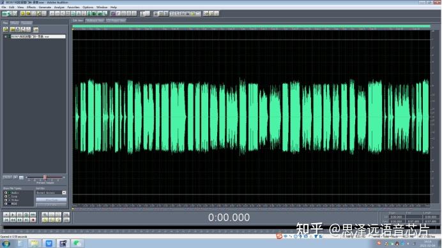Click the Files panel options icon beside the file buttons
The height and width of the screenshot is (248, 442).
pos(36,29)
